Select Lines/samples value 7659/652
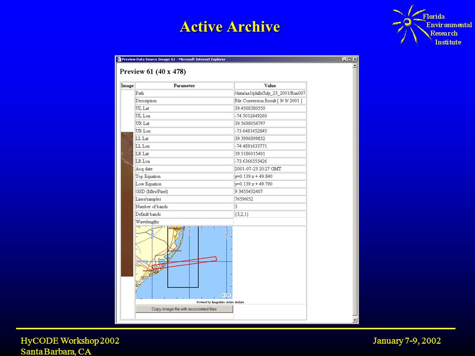 point(244,199)
